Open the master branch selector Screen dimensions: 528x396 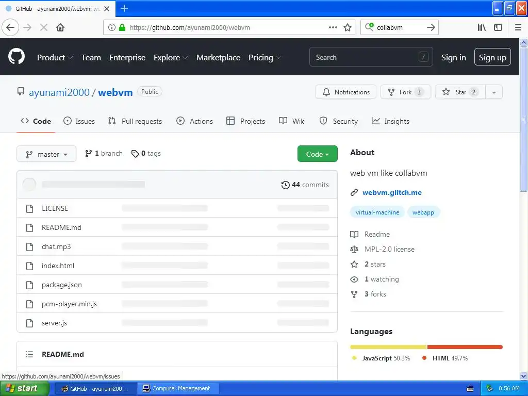(46, 154)
